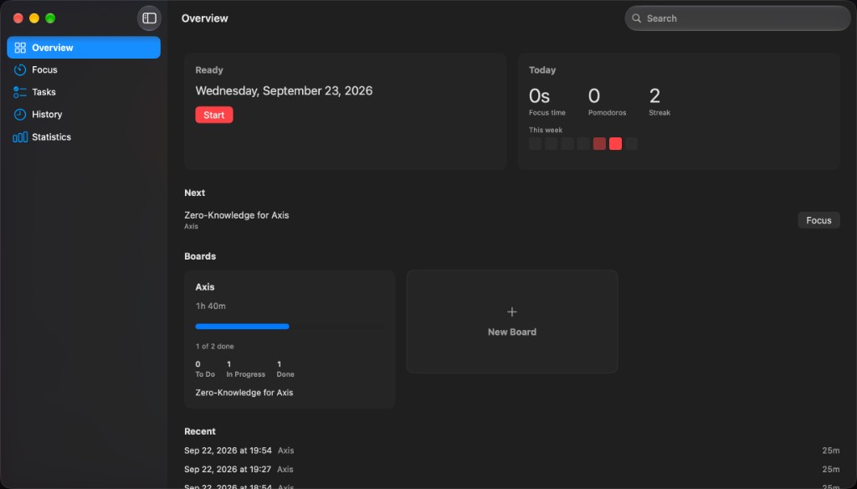Click the Statistics bar chart icon

(x=20, y=137)
